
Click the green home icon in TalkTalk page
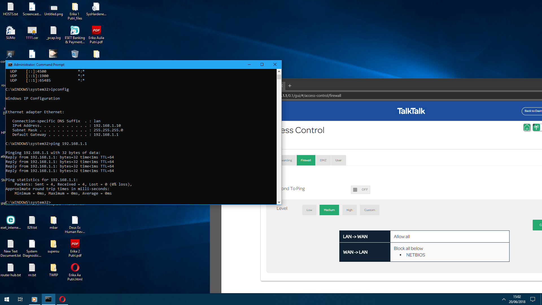click(527, 128)
